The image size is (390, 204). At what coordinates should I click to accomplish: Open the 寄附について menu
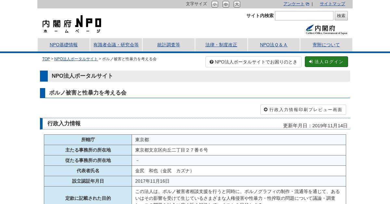coord(326,45)
